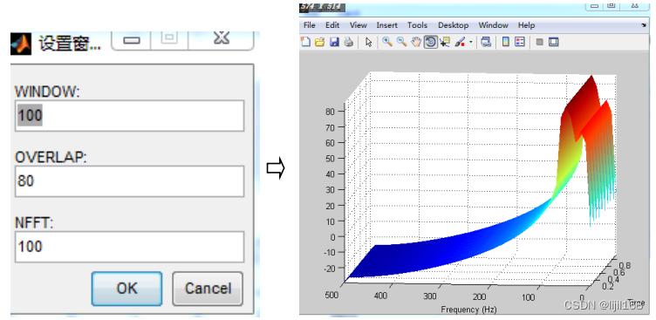Open the Insert menu
This screenshot has height=320, width=656.
(386, 25)
